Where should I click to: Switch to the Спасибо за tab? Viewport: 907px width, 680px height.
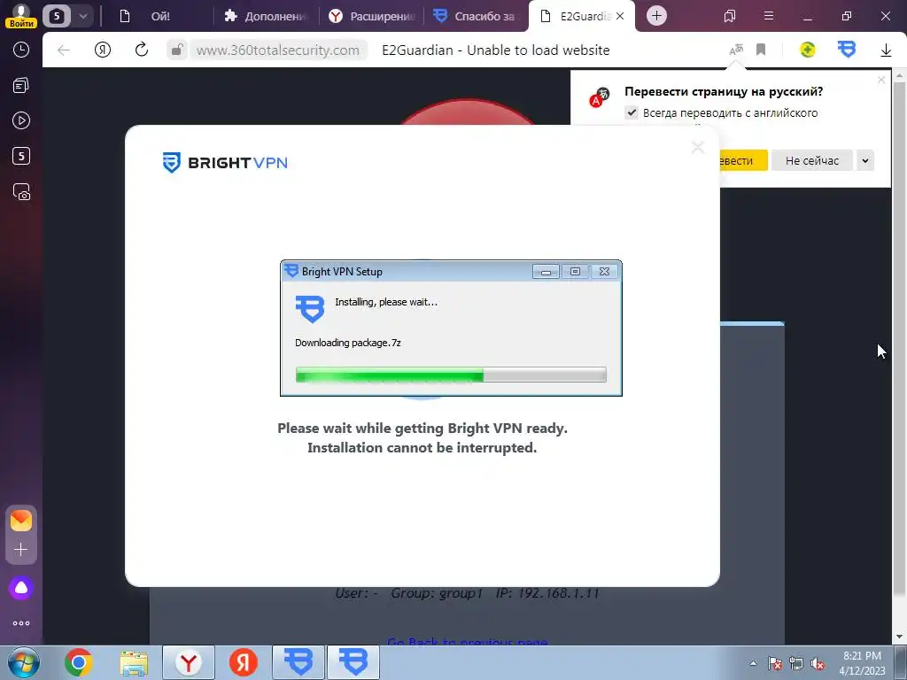coord(476,16)
